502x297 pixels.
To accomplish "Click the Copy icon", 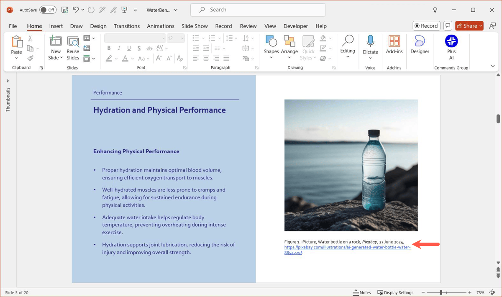I will [x=30, y=48].
